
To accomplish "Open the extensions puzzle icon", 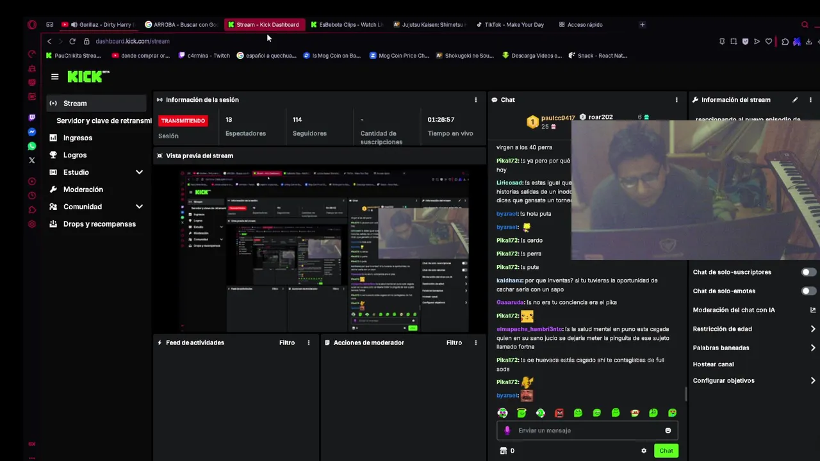I will tap(785, 42).
